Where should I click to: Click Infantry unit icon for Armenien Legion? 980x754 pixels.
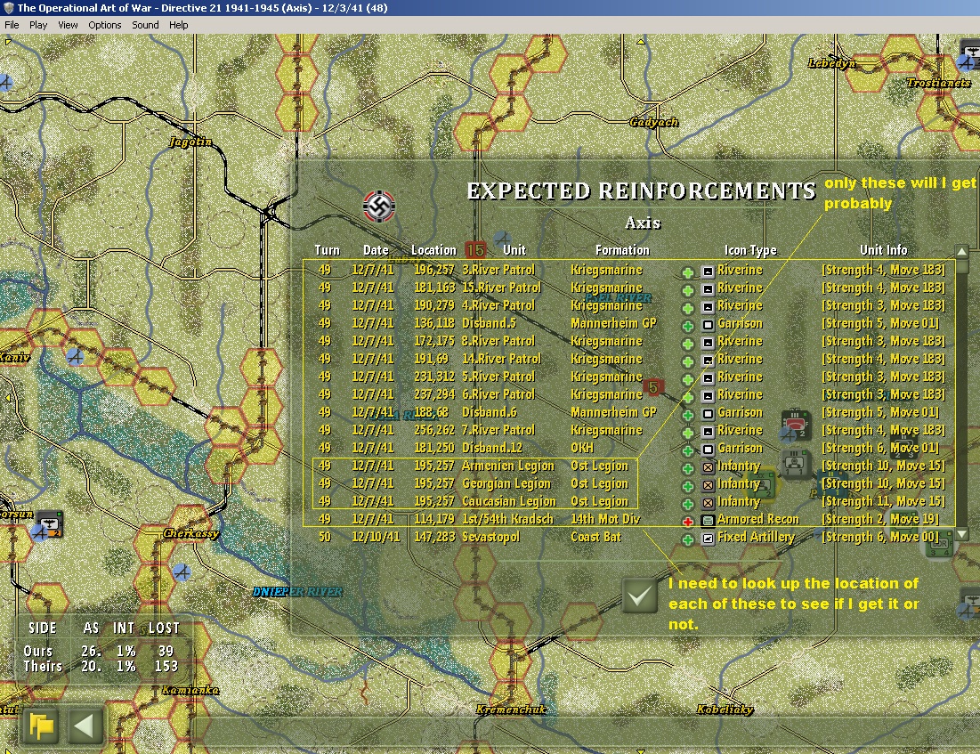(708, 467)
